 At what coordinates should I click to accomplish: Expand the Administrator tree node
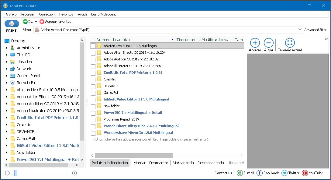tap(7, 48)
